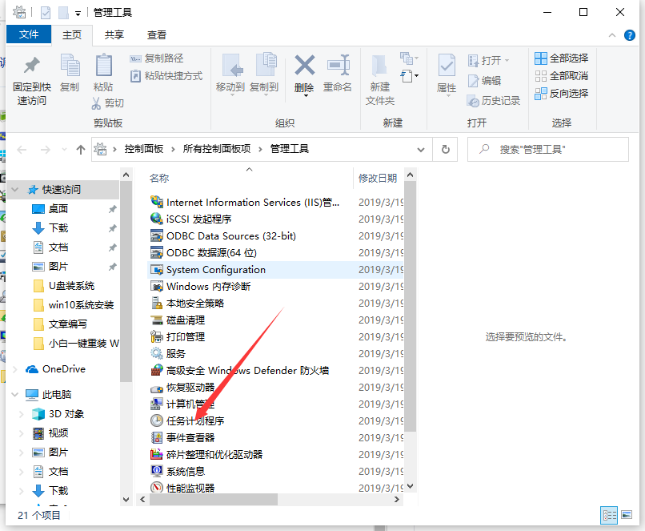Open Services (服务) gear item

tap(175, 353)
